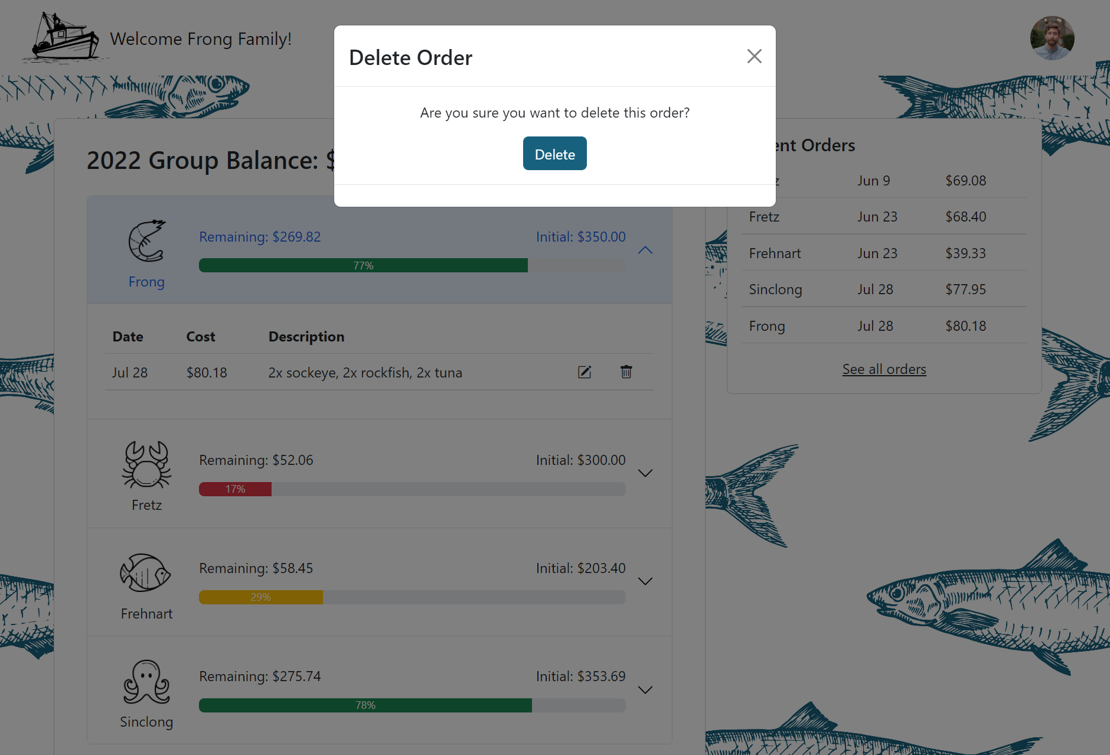Expand the Sinclong balance details
1110x755 pixels.
tap(645, 689)
